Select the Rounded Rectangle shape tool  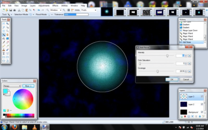pyautogui.click(x=8, y=57)
